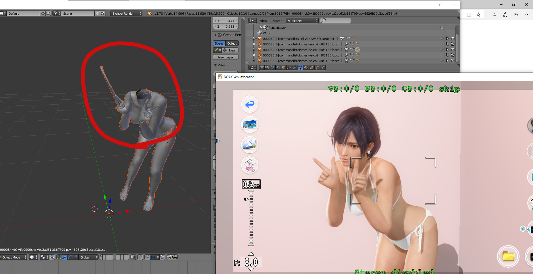
Task: Toggle renderability camera for 000085.3 object
Action: tap(453, 55)
